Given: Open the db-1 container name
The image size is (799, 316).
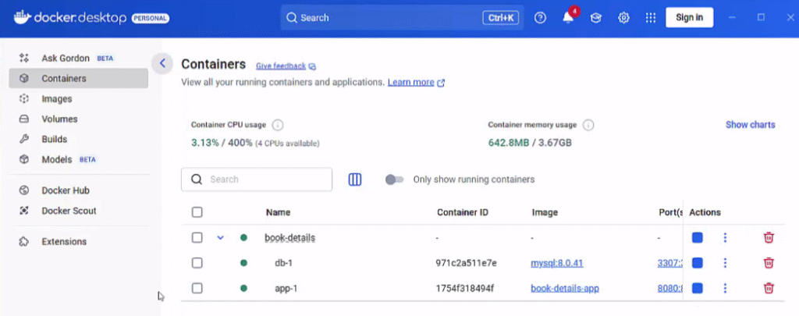Looking at the screenshot, I should pyautogui.click(x=284, y=263).
